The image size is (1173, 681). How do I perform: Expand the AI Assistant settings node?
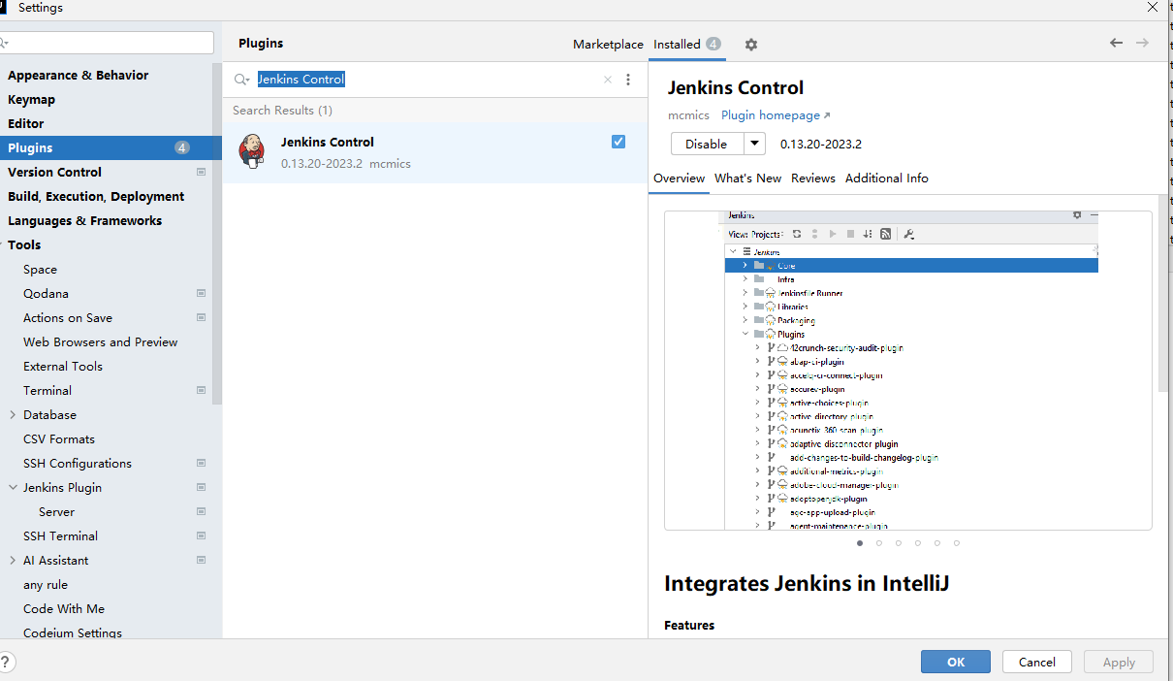tap(13, 560)
